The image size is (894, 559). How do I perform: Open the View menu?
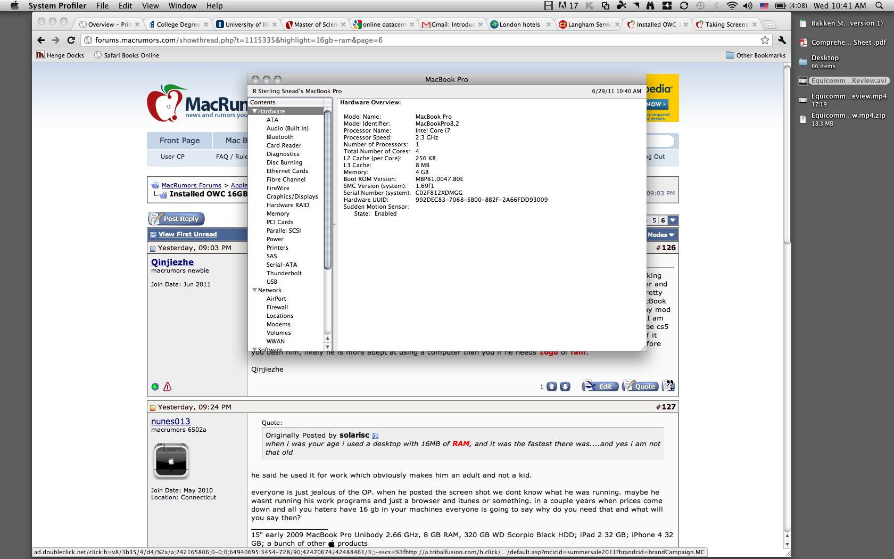coord(151,6)
